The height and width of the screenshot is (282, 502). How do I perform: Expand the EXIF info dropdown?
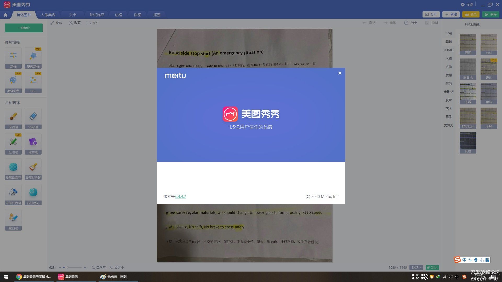tap(416, 267)
